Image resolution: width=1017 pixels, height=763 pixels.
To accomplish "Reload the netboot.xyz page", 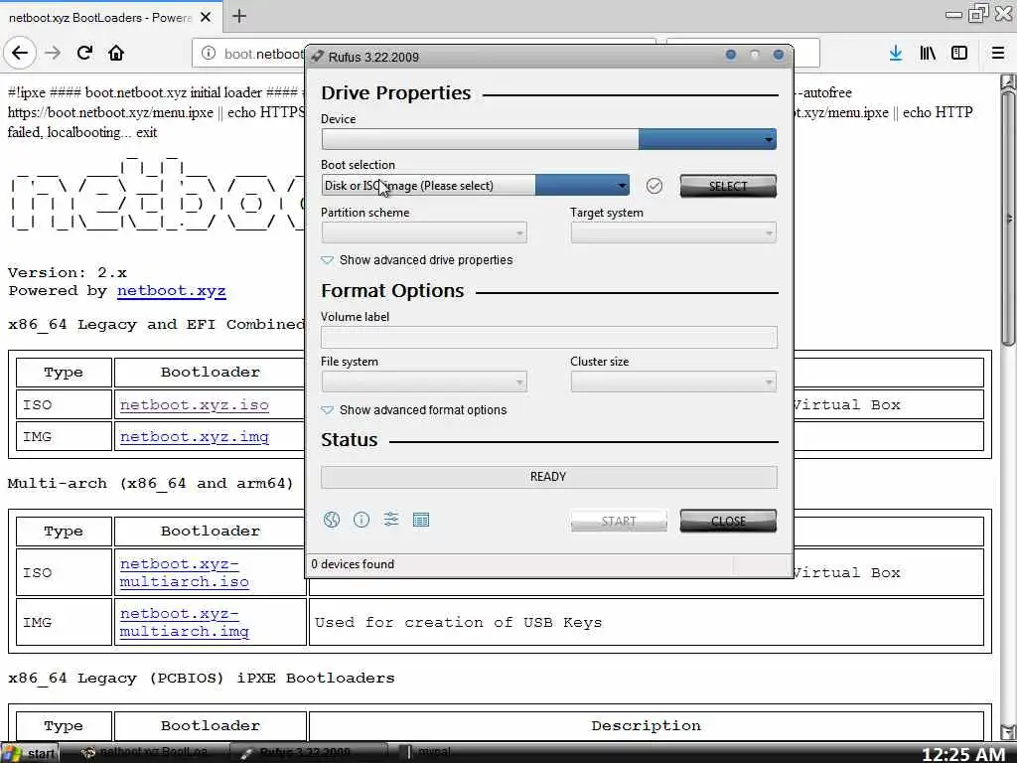I will click(85, 54).
